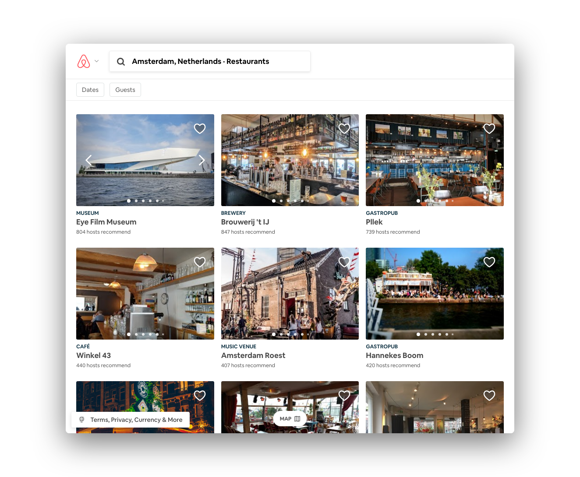Screen dimensions: 580x477
Task: Open Amsterdam Roest title link
Action: pos(253,355)
